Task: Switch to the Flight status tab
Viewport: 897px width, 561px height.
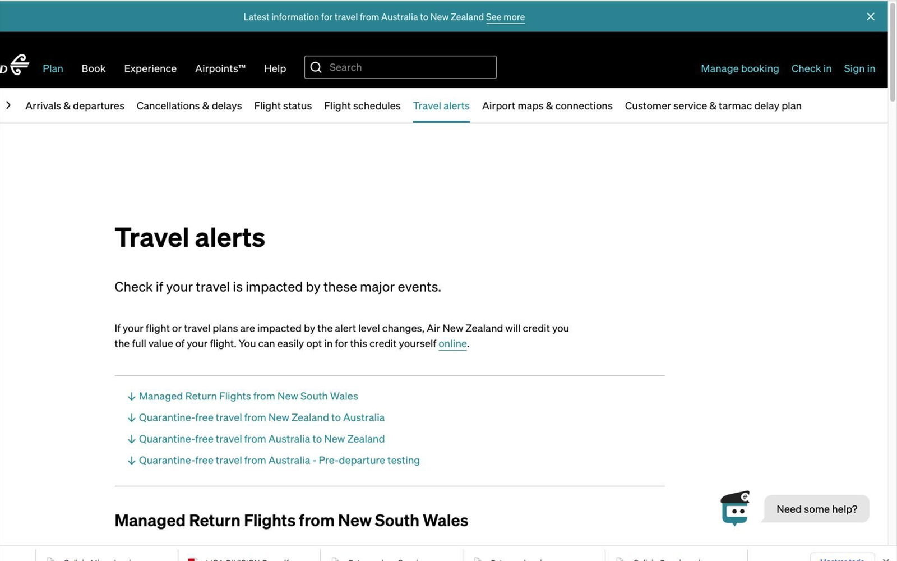Action: pyautogui.click(x=283, y=105)
